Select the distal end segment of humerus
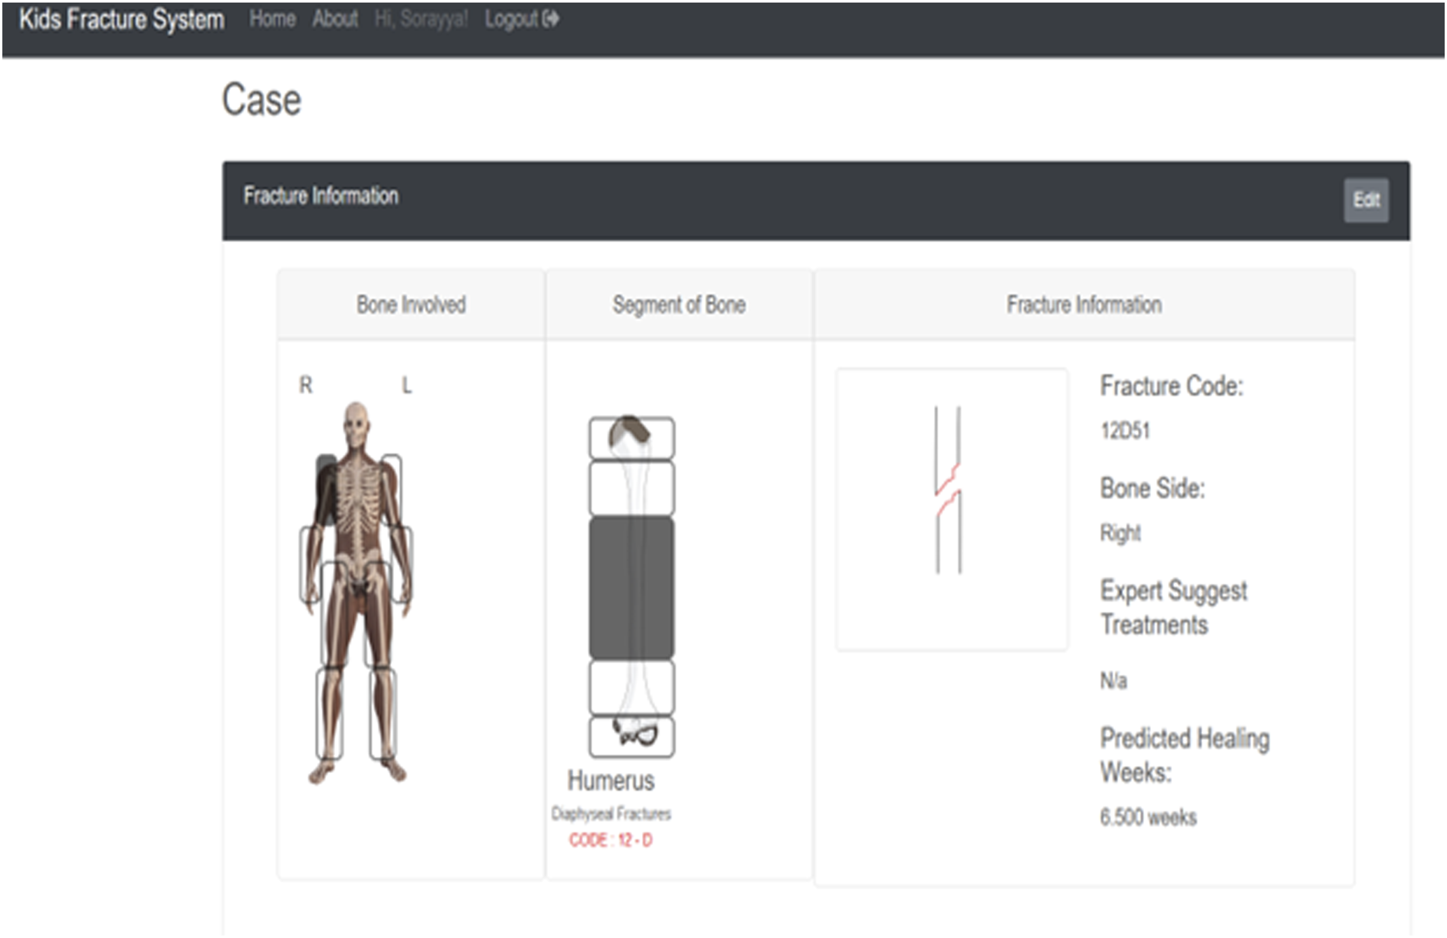The height and width of the screenshot is (938, 1447). (x=631, y=737)
